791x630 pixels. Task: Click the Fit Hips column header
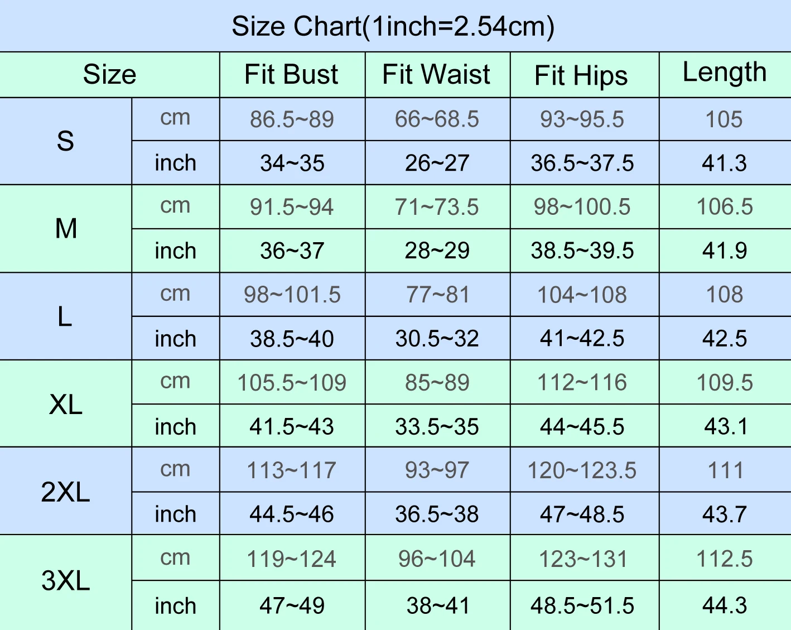tap(581, 76)
